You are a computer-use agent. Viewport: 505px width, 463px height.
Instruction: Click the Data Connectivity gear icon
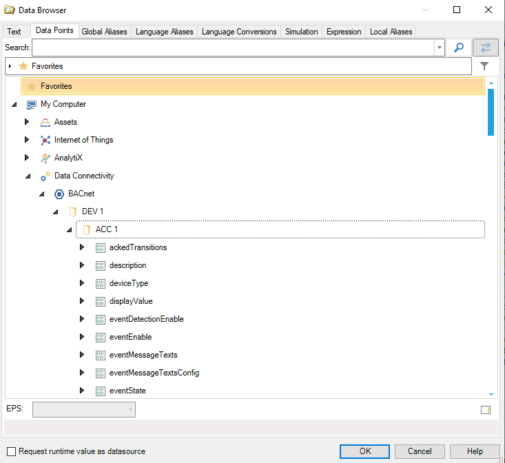tap(45, 176)
